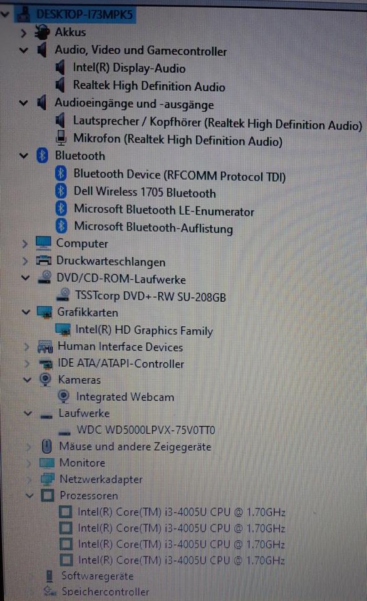Click the drive icon of TSSTcorp DVD+-RW

[64, 294]
